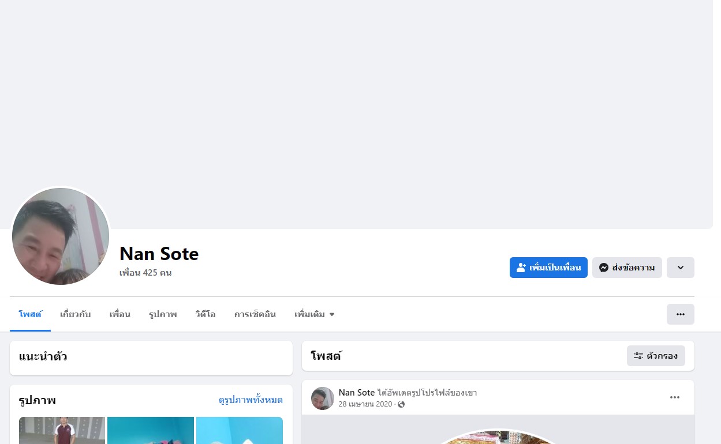Open the three-dot menu on tab bar
This screenshot has height=444, width=721.
tap(681, 314)
